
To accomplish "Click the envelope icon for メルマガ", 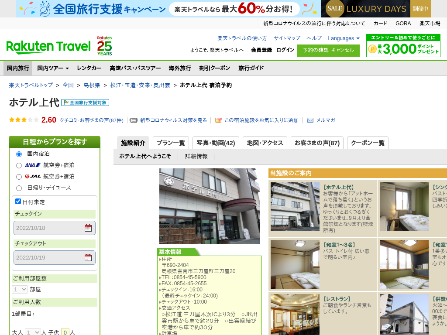I will [x=310, y=120].
